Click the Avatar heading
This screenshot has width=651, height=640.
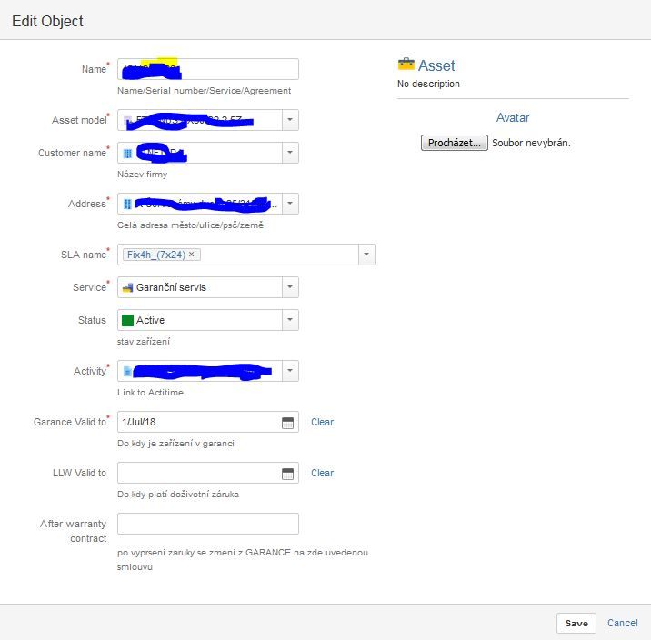coord(513,117)
